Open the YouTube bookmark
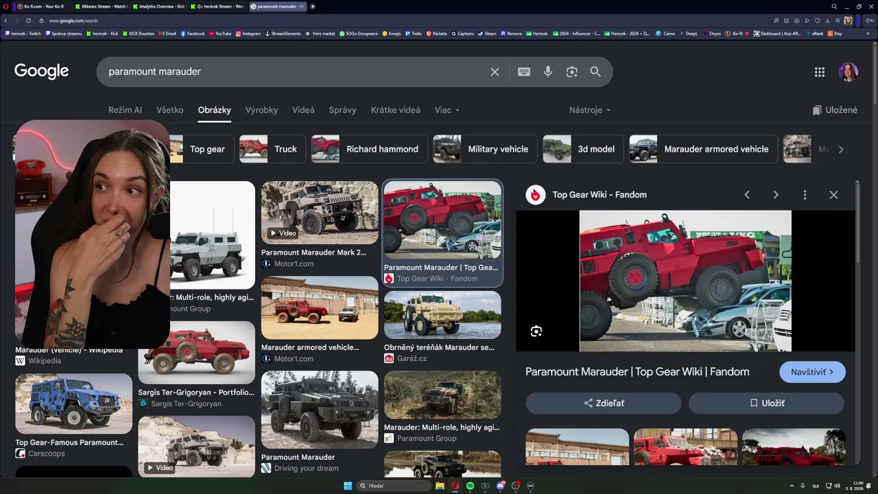This screenshot has height=494, width=878. (220, 33)
